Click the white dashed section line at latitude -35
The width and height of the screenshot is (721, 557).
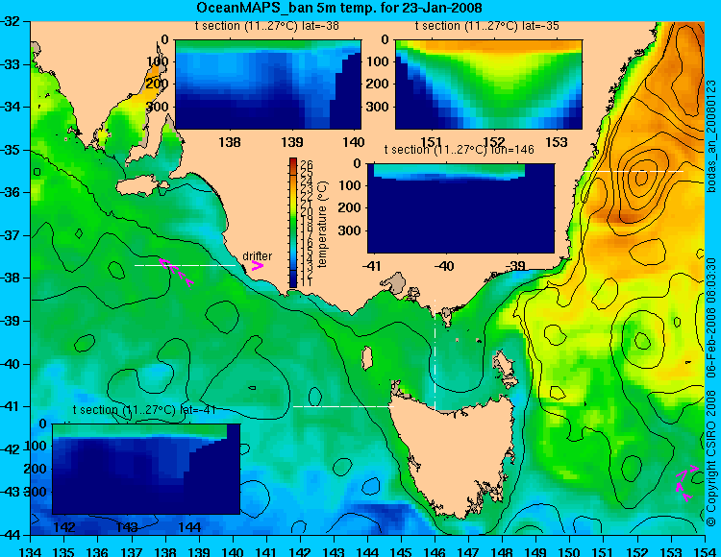click(634, 171)
